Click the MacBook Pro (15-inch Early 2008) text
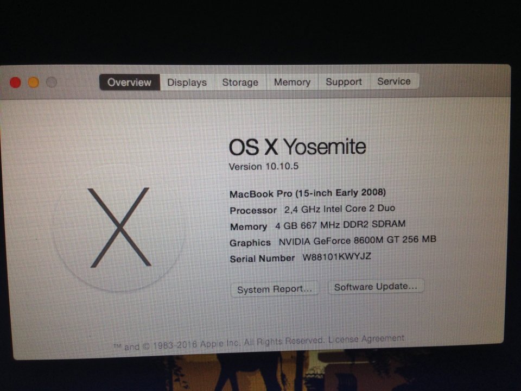 pos(308,193)
